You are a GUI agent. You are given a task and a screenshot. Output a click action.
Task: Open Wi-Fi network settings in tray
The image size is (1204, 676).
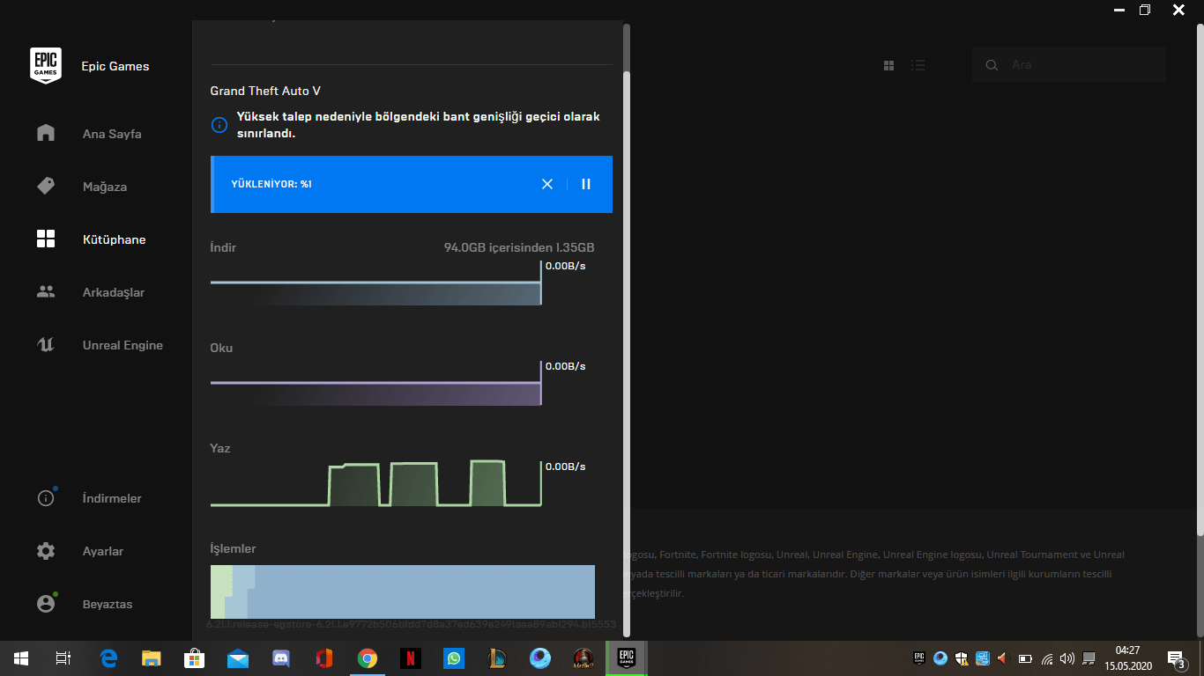click(1047, 658)
